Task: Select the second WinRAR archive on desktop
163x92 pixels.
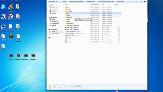Action: coord(18,57)
